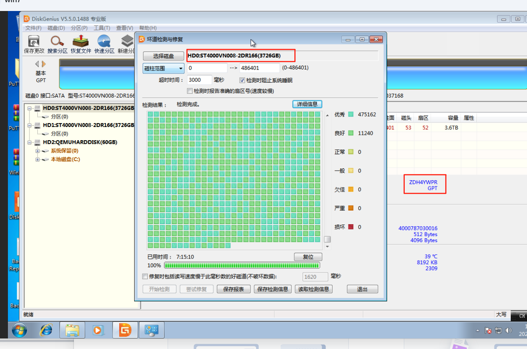Screen dimensions: 527x349
Task: Go to previous disk with left arrow
Action: (37, 64)
